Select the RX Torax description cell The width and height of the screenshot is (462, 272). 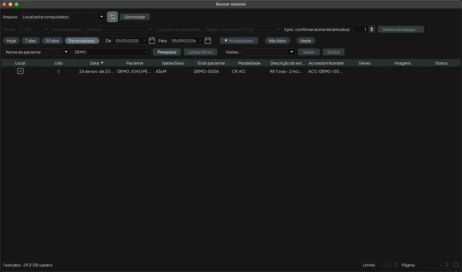[288, 71]
